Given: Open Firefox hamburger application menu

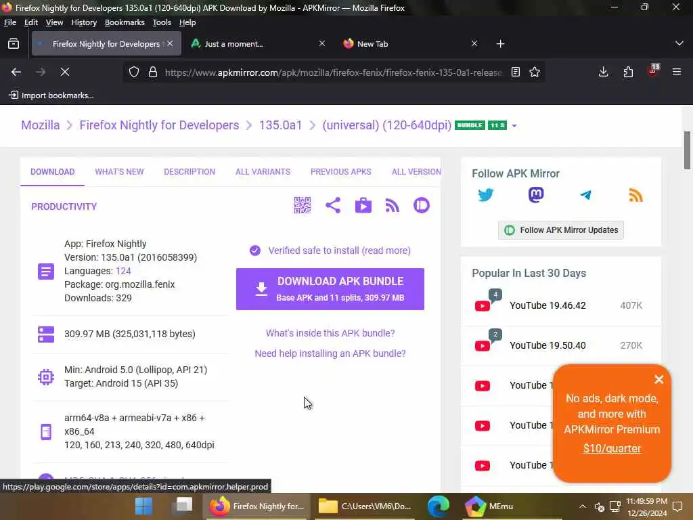Looking at the screenshot, I should click(677, 72).
